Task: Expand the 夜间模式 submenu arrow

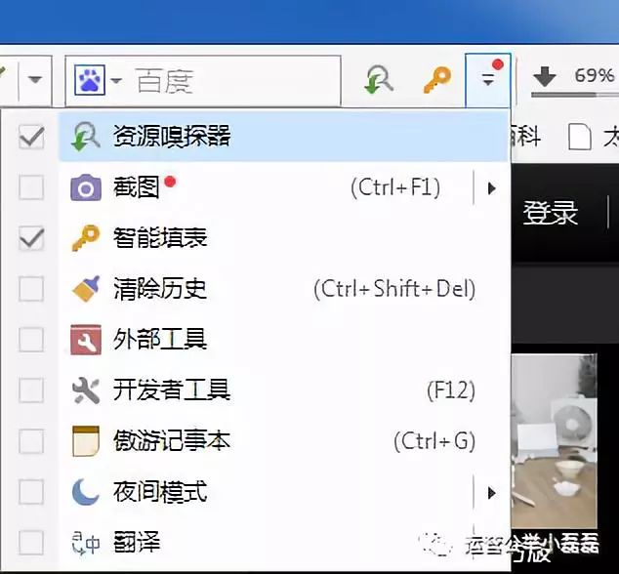Action: [x=491, y=493]
